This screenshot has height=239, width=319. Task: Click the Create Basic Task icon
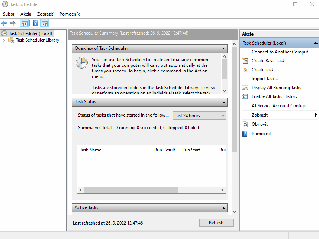coord(245,61)
